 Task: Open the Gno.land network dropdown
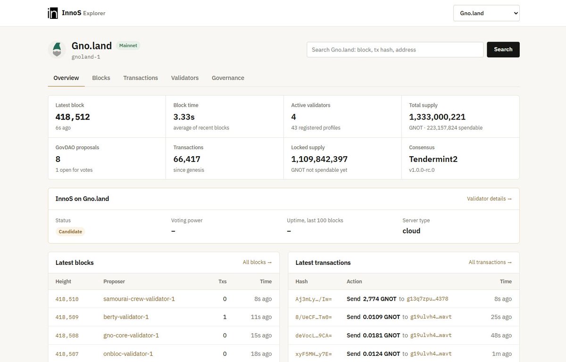click(486, 13)
